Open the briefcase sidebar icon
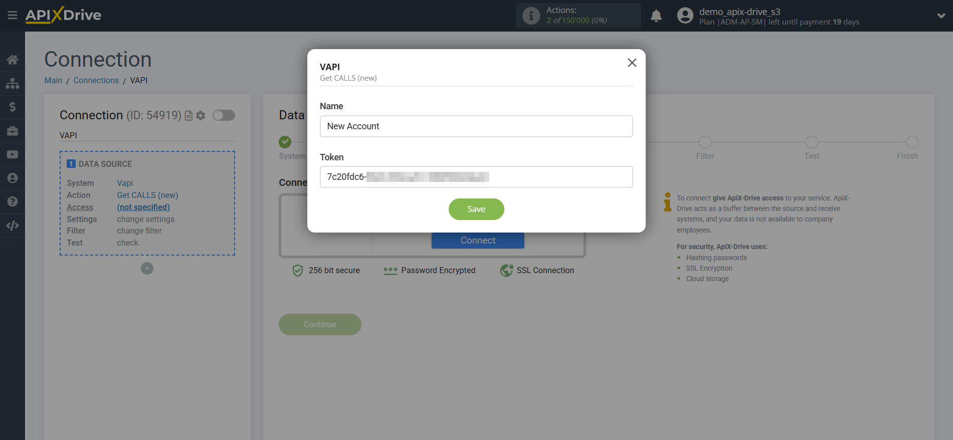953x440 pixels. point(13,131)
